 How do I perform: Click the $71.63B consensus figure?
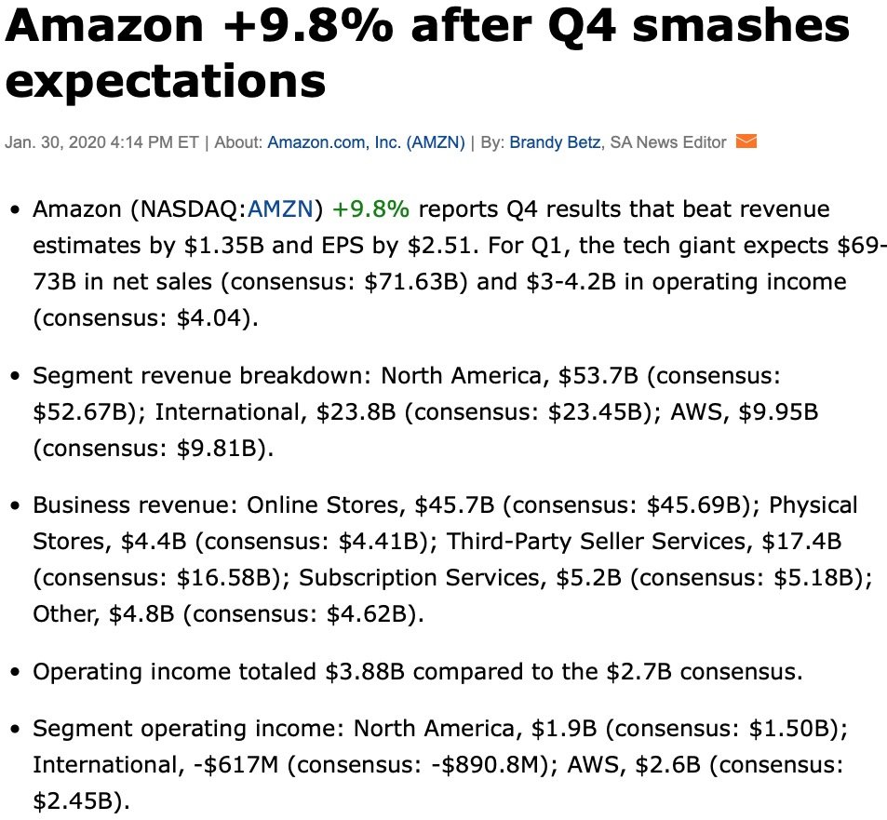click(411, 282)
